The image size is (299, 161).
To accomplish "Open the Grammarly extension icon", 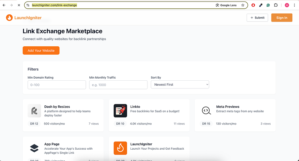I will pos(268,5).
